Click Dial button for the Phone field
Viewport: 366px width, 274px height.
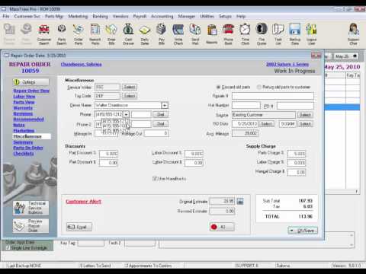pos(160,114)
